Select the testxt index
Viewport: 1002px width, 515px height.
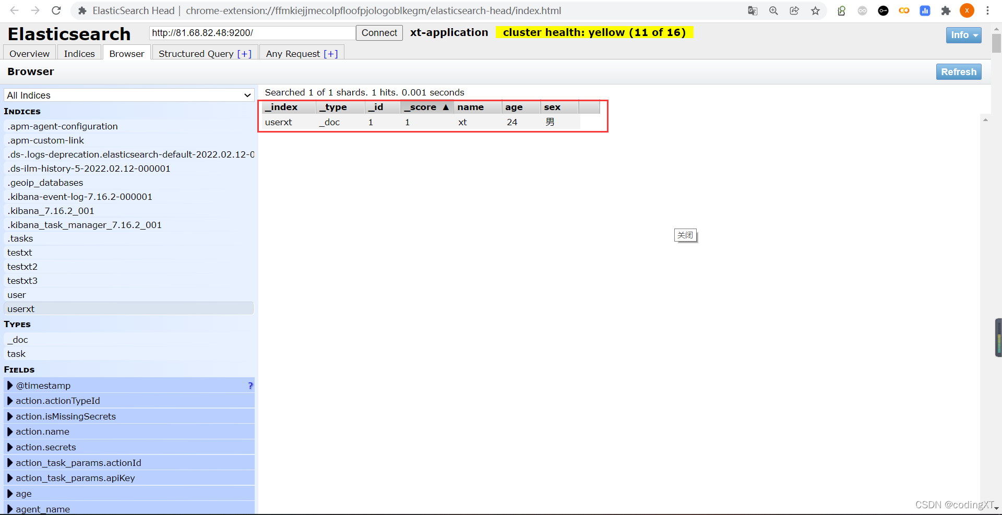click(129, 253)
